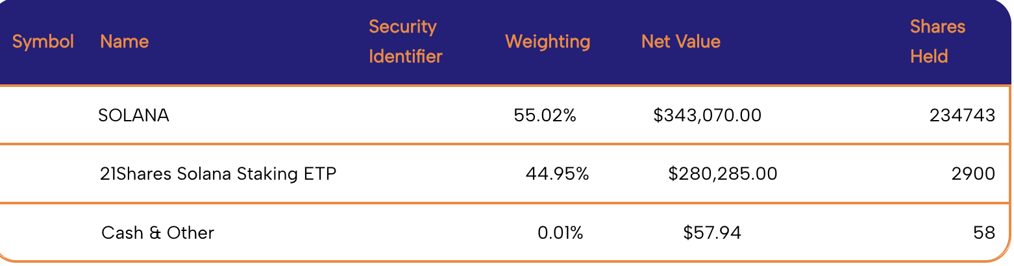Click the 21Shares Solana Staking ETP name
The image size is (1014, 266).
218,174
